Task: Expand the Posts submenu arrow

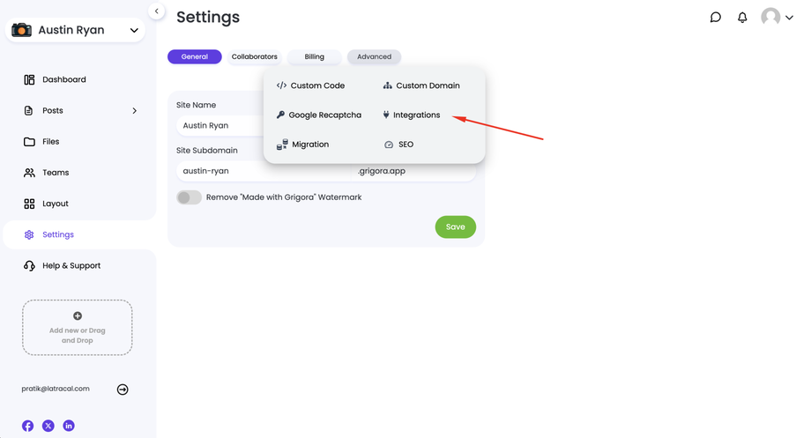Action: coord(135,111)
